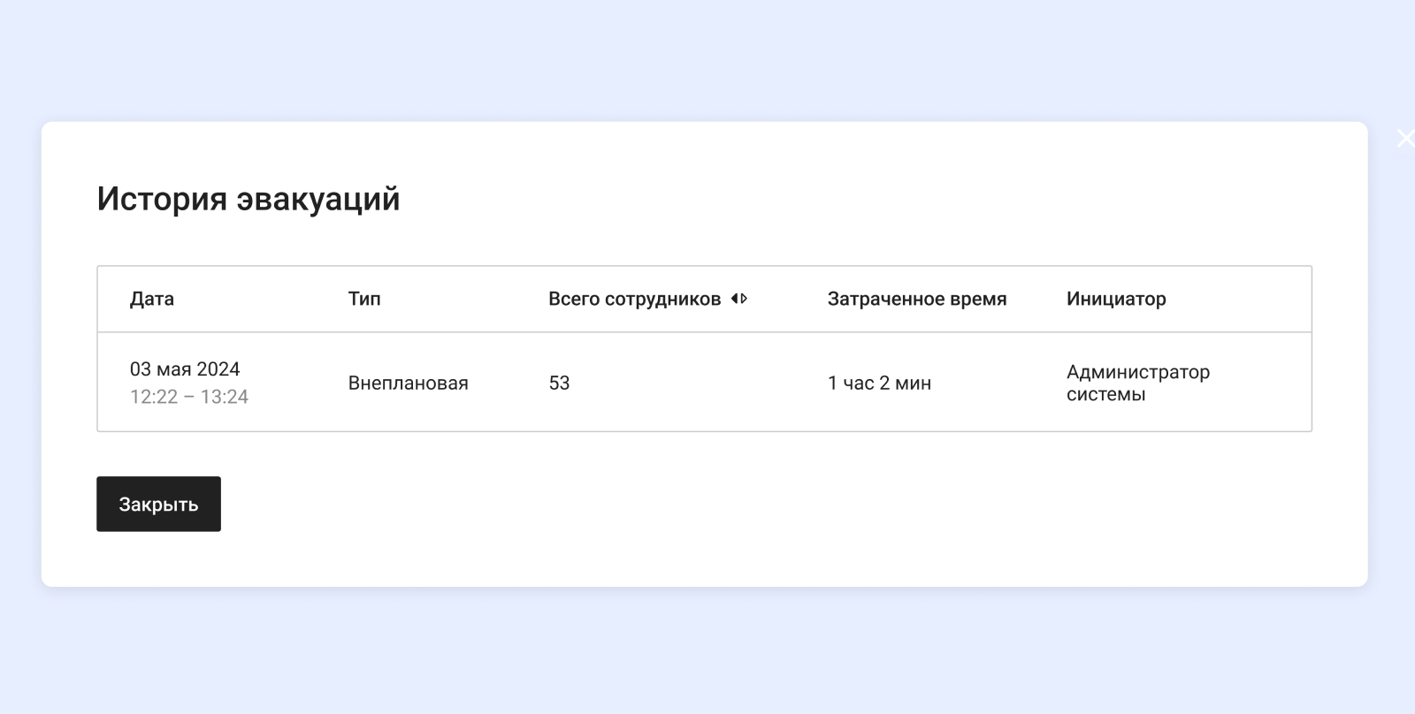Click the duration 1 час 2 мин
Viewport: 1415px width, 714px height.
tap(879, 383)
